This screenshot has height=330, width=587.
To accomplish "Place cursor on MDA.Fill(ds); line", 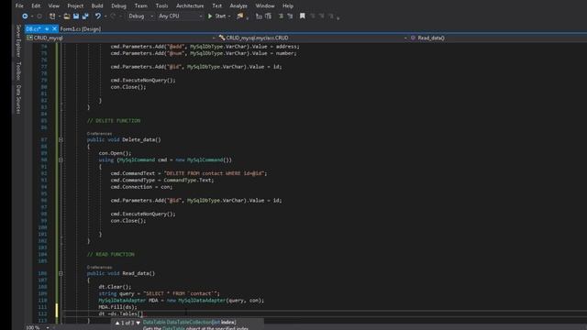I will pyautogui.click(x=118, y=307).
